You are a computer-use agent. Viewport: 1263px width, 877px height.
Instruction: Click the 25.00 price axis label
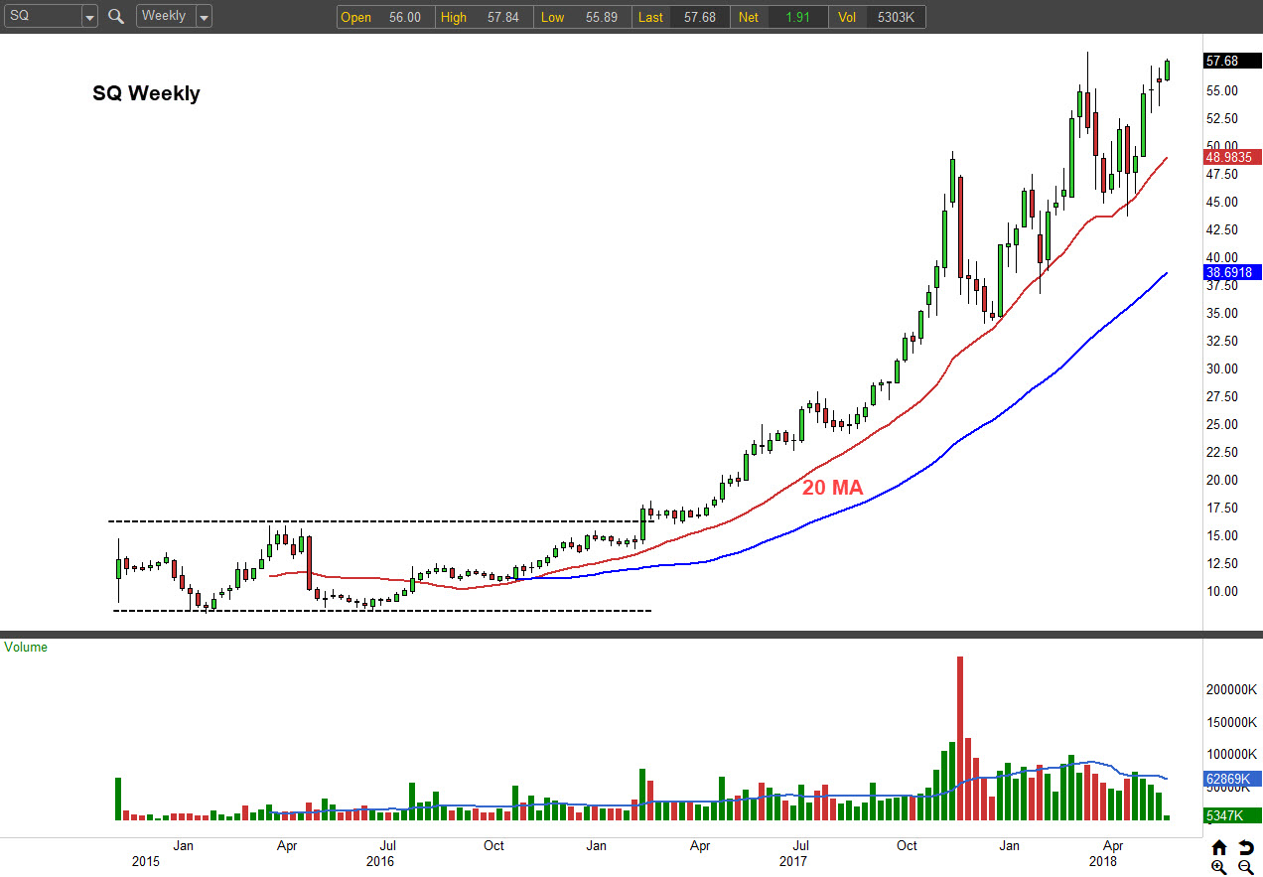[1221, 424]
